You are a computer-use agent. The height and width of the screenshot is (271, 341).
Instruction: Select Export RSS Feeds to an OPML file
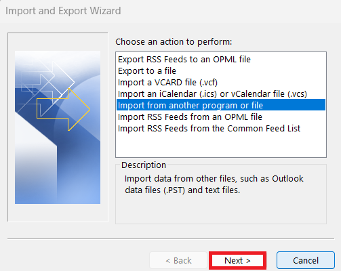pos(184,60)
